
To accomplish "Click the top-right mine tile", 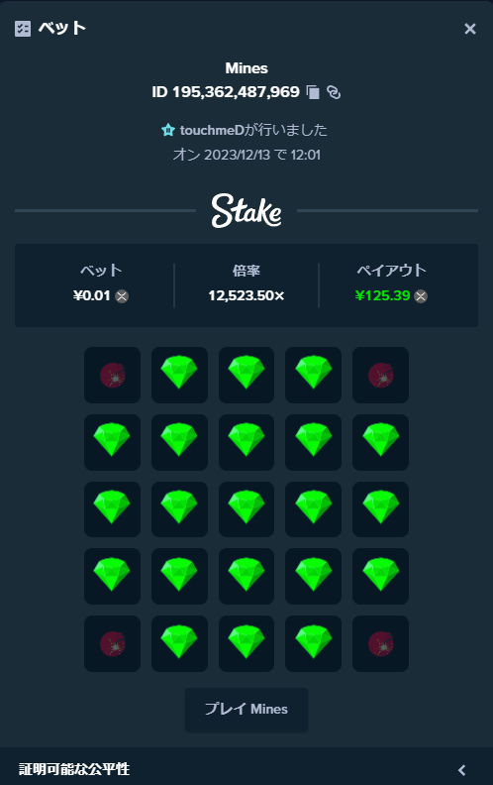I will (x=380, y=375).
